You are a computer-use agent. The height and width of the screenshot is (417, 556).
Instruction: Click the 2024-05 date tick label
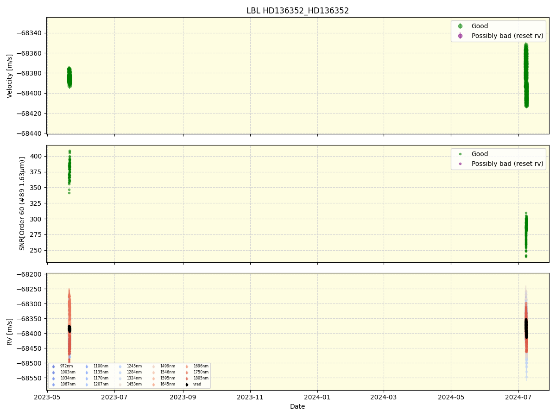[451, 397]
